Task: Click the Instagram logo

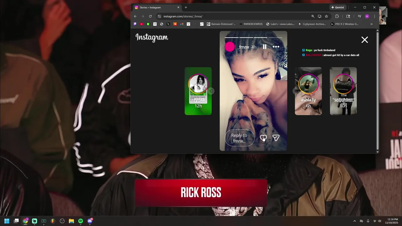Action: (152, 37)
